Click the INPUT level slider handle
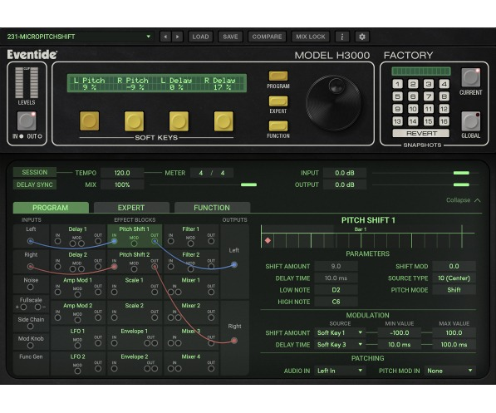 point(461,173)
